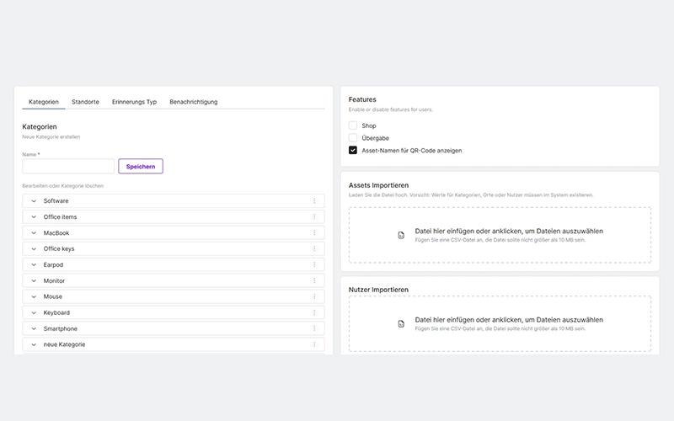674x421 pixels.
Task: Open options menu for Smartphone category
Action: [314, 328]
